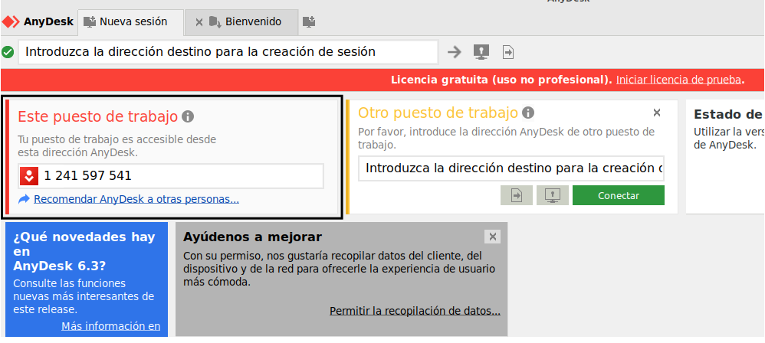The height and width of the screenshot is (343, 765).
Task: Switch to the Bienvenido tab
Action: click(x=252, y=21)
